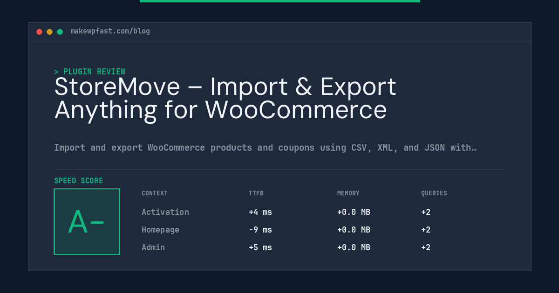Click the Activation TTFB value +4 ms

tap(260, 212)
